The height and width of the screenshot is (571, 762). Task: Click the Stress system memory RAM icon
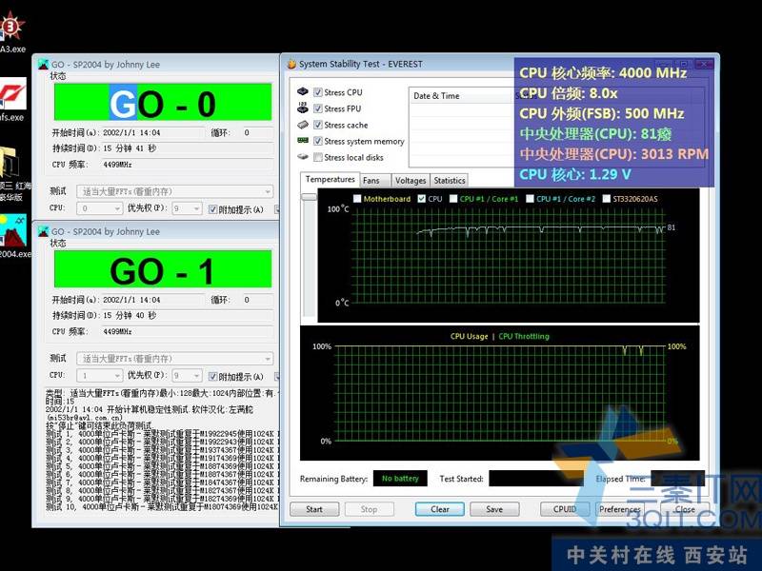click(x=303, y=141)
